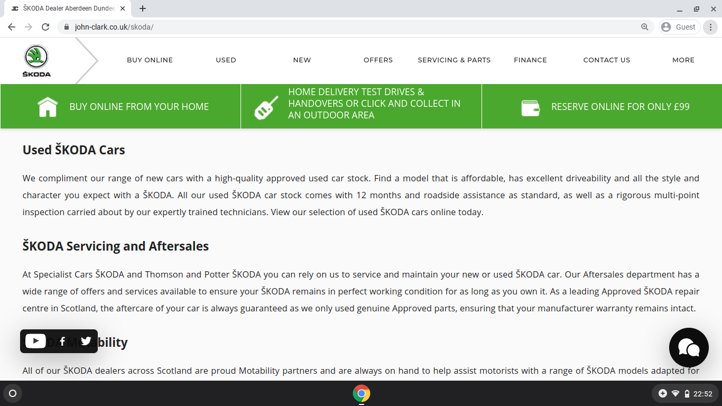This screenshot has width=722, height=406.
Task: Close the ŠKODA Dealer tab
Action: pos(123,8)
